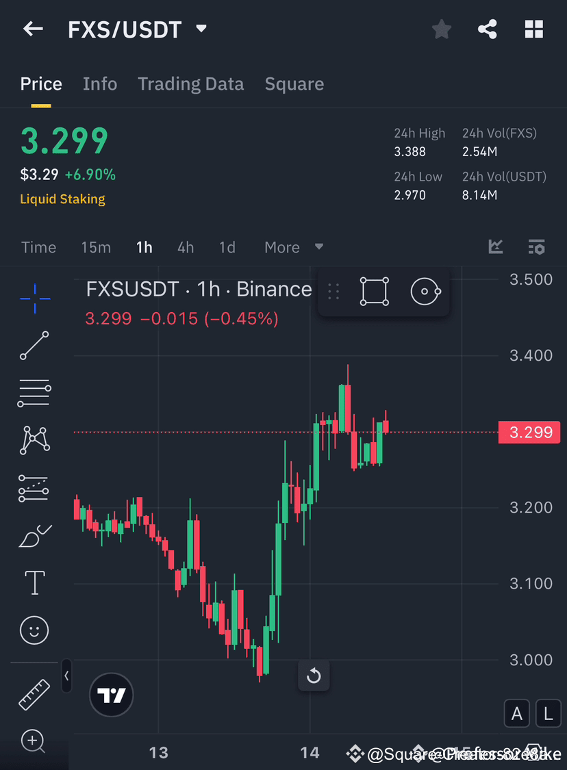Toggle favorite star for FXS/USDT
Screen dimensions: 567x770
441,29
